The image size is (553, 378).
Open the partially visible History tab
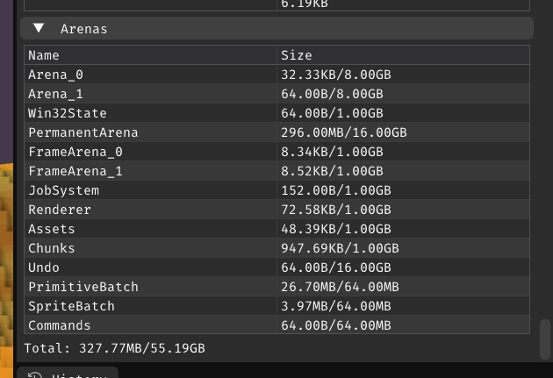[x=68, y=373]
